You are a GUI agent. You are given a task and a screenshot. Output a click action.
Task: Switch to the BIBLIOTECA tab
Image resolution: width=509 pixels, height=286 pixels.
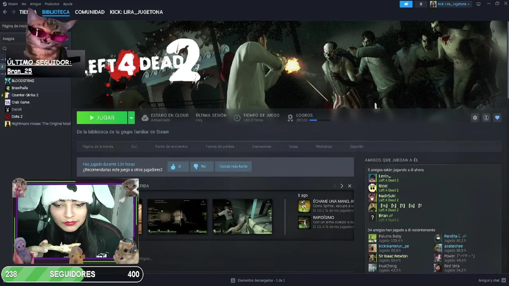(x=56, y=12)
